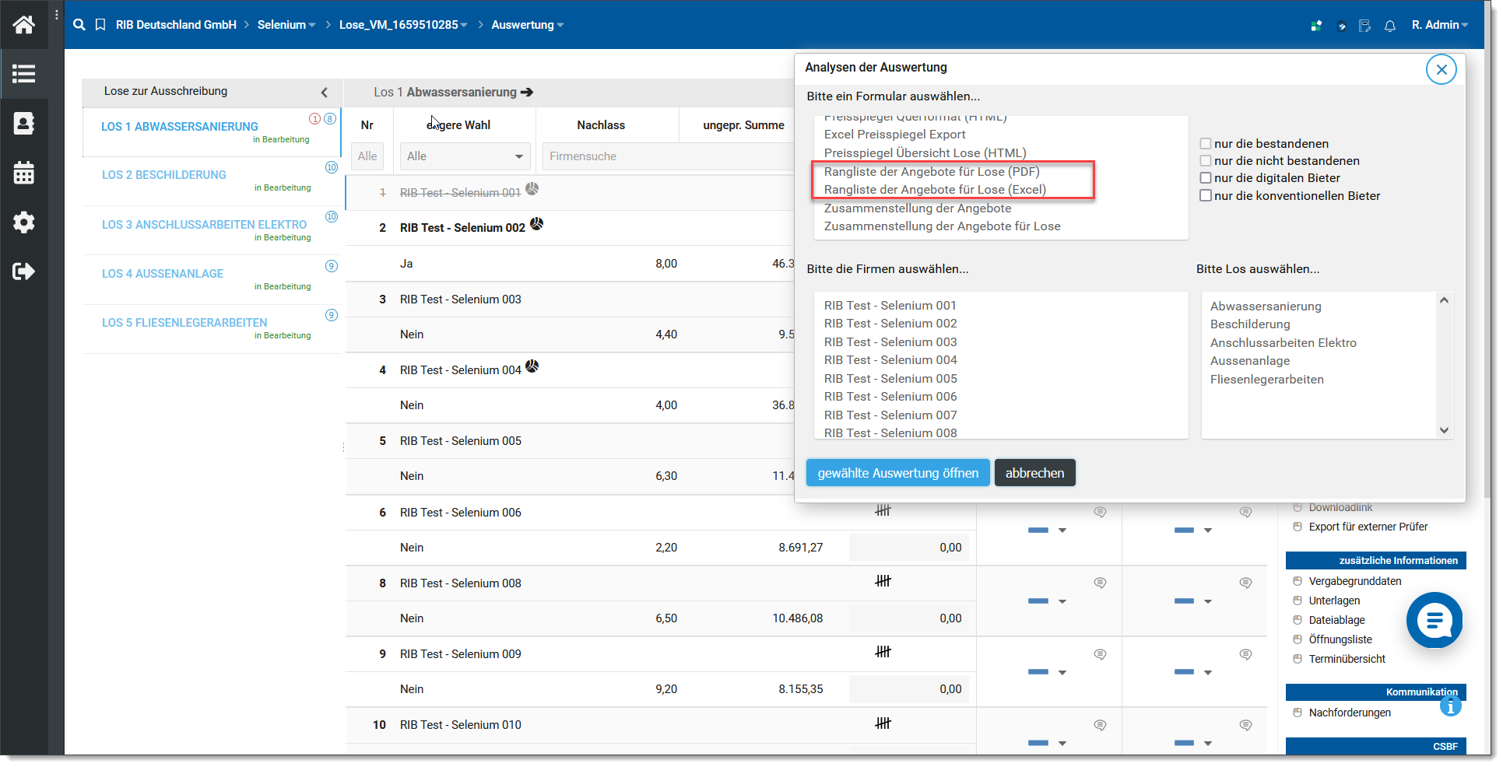Select LOS 3 ANSCHLUSSARBEITEN ELEKTRO lot
Screen dimensions: 1503x767
(204, 225)
